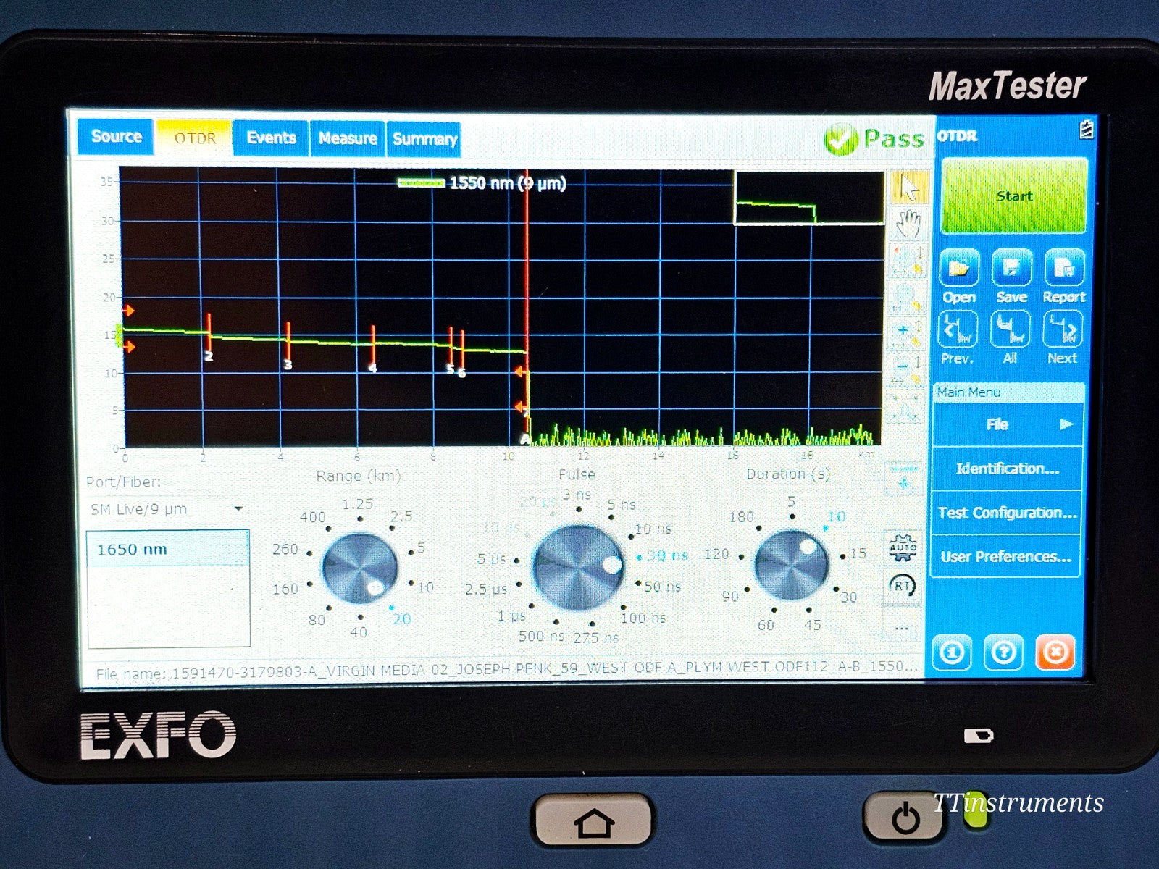Expand the File submenu
1159x869 pixels.
coord(1008,424)
